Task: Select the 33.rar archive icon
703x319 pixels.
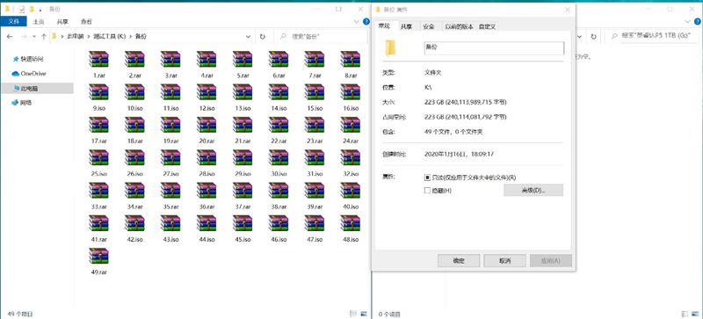Action: click(x=98, y=191)
